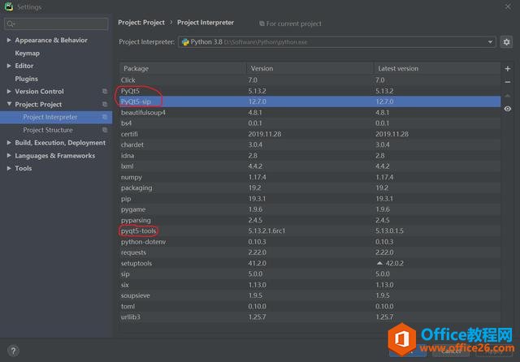Screen dimensions: 520x362
Task: Click copy icon beside Project Interpreter item
Action: coord(105,117)
